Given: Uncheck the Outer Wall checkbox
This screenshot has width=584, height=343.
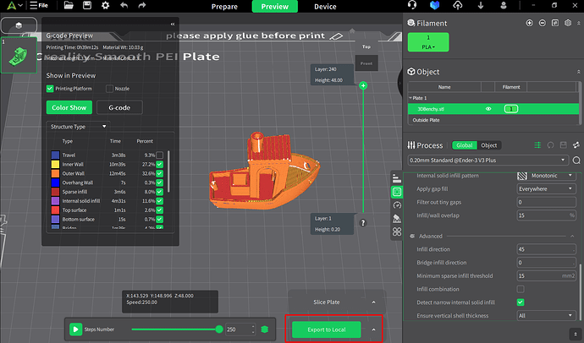Looking at the screenshot, I should [160, 173].
